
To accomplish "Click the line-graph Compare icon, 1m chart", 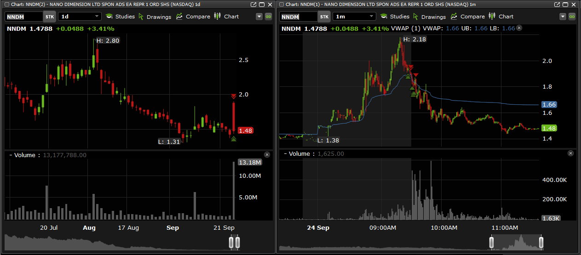I will coord(454,17).
